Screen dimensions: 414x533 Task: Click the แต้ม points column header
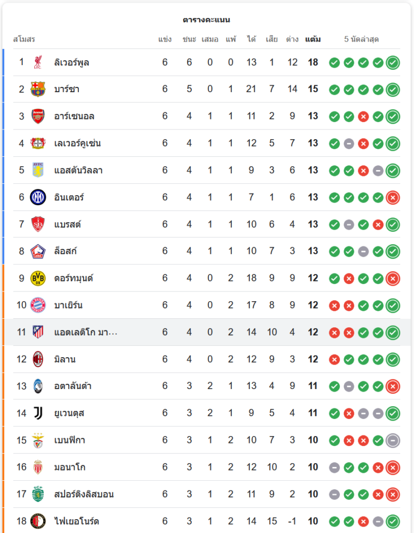pos(313,39)
